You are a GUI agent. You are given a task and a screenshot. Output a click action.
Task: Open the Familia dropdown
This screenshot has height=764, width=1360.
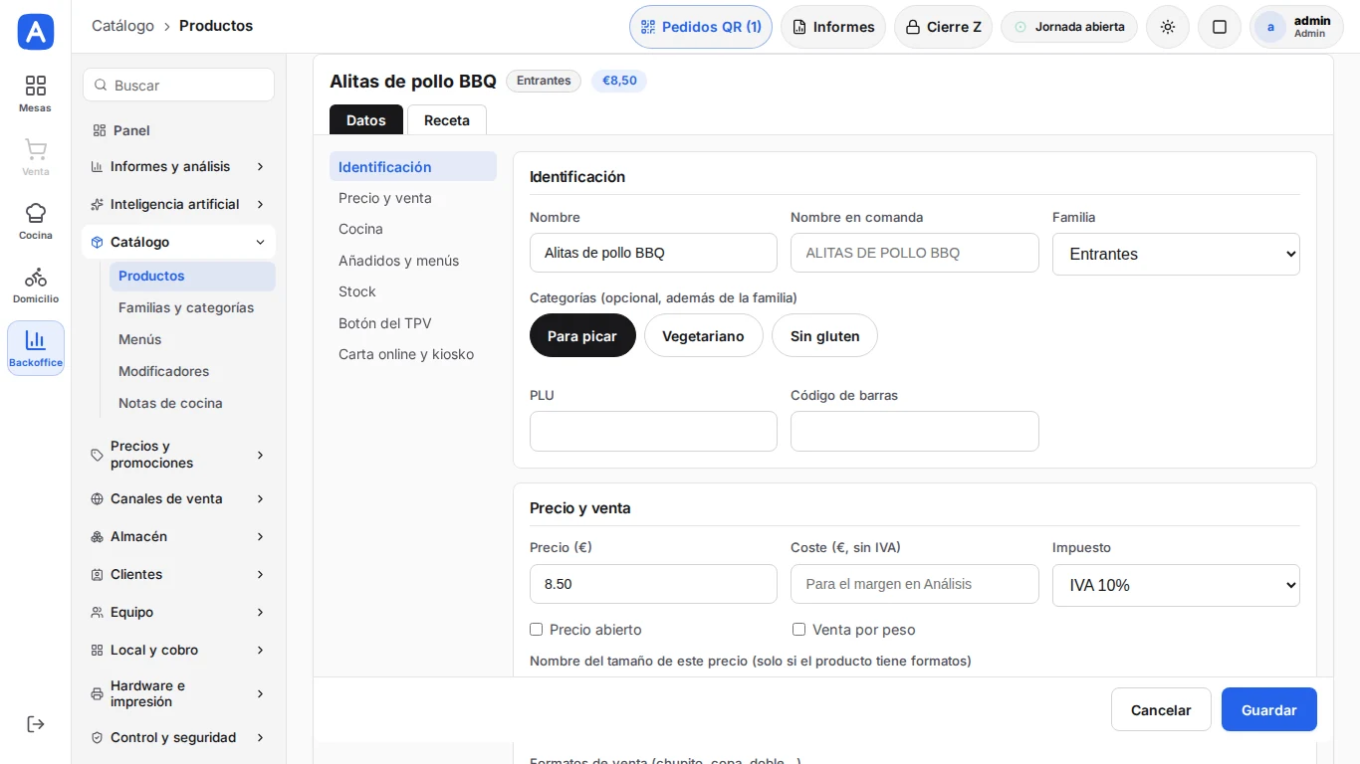[x=1176, y=254]
